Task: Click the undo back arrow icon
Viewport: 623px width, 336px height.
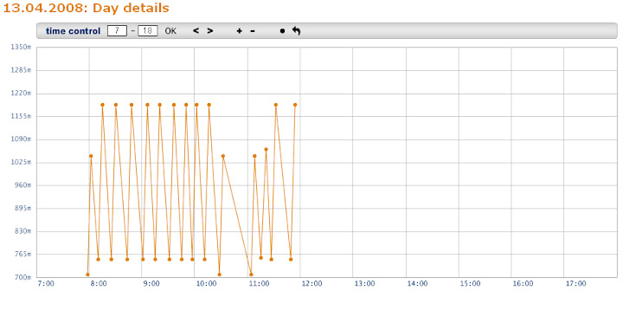Action: (x=297, y=30)
